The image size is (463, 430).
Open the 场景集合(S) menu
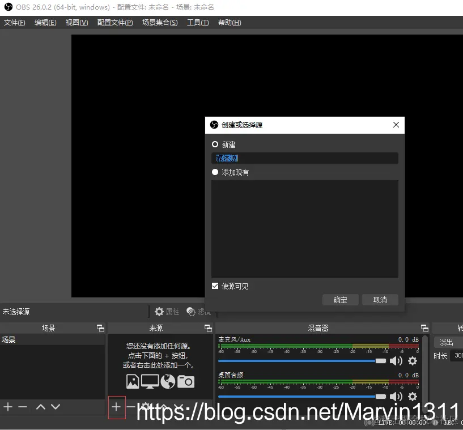[x=160, y=23]
